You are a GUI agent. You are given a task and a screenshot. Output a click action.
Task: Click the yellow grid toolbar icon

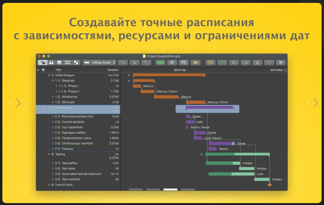(x=210, y=63)
